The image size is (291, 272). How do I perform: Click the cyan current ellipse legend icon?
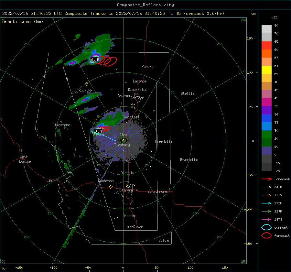click(266, 227)
